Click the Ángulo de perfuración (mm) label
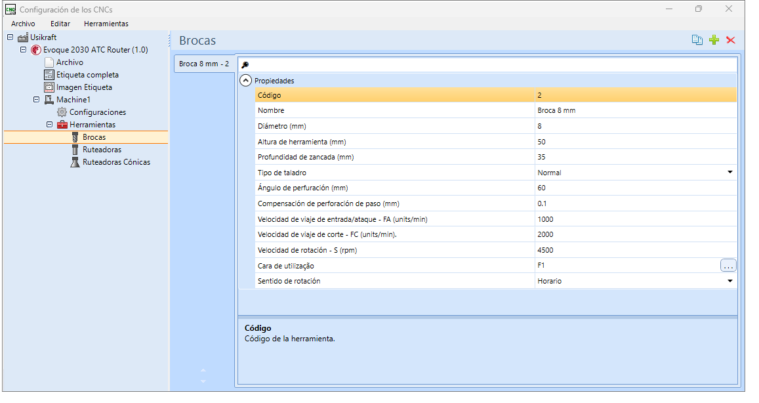 tap(303, 188)
